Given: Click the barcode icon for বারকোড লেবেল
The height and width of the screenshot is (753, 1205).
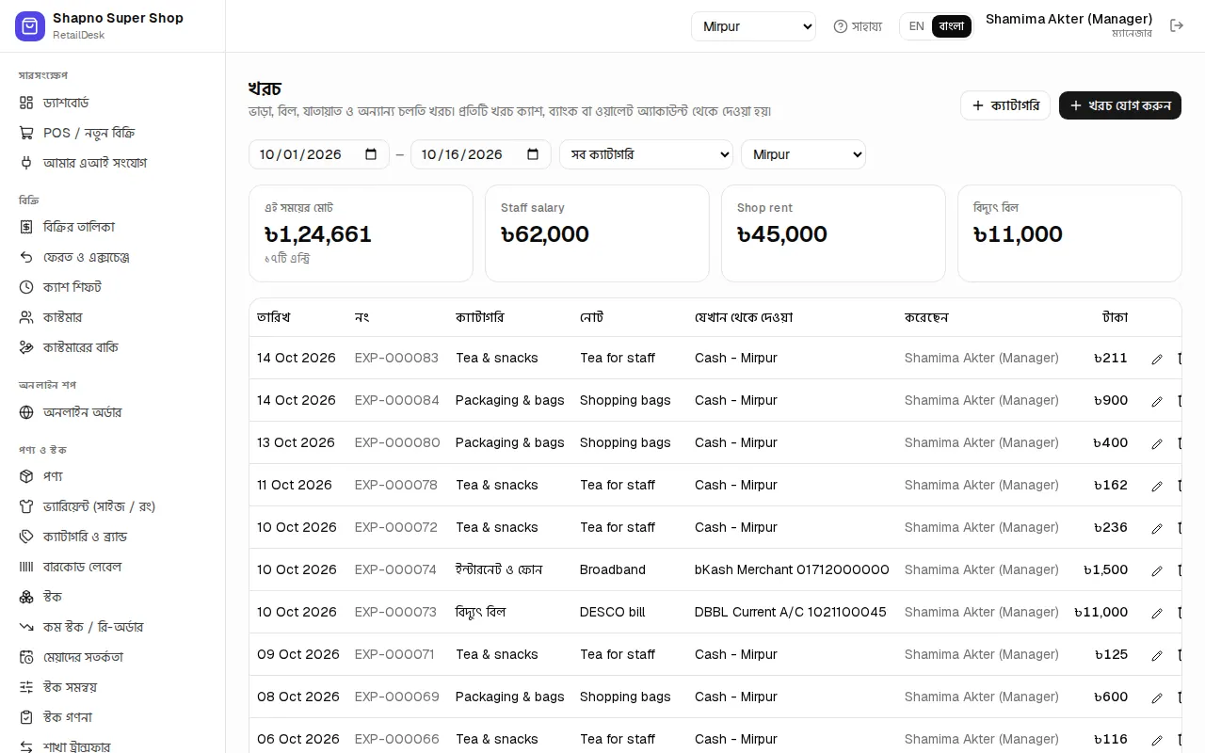Looking at the screenshot, I should (x=26, y=567).
